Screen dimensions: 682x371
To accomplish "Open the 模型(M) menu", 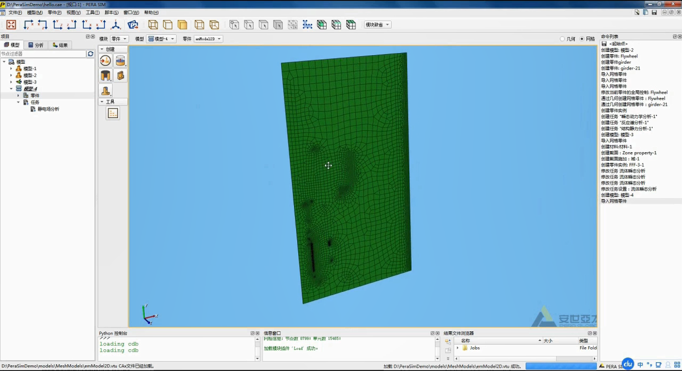I will (x=35, y=12).
